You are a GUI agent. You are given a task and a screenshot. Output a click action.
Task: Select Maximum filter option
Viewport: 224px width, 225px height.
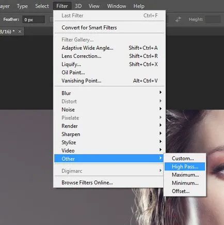coord(185,175)
